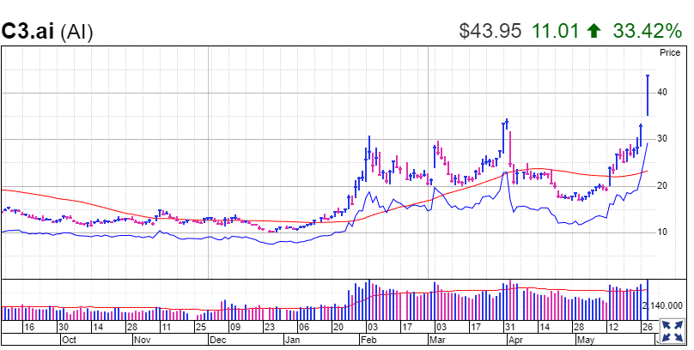
Task: Select the 30 date tick above Oct
Action: 64,328
